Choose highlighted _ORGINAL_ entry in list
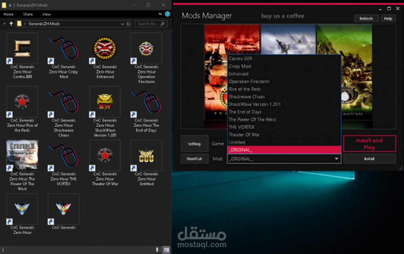The image size is (404, 254). (x=284, y=150)
